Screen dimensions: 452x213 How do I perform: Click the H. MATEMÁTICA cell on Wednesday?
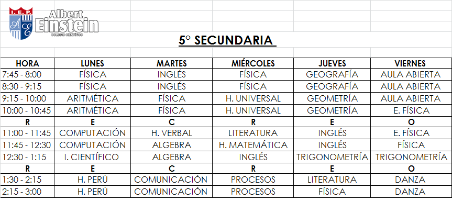click(253, 145)
